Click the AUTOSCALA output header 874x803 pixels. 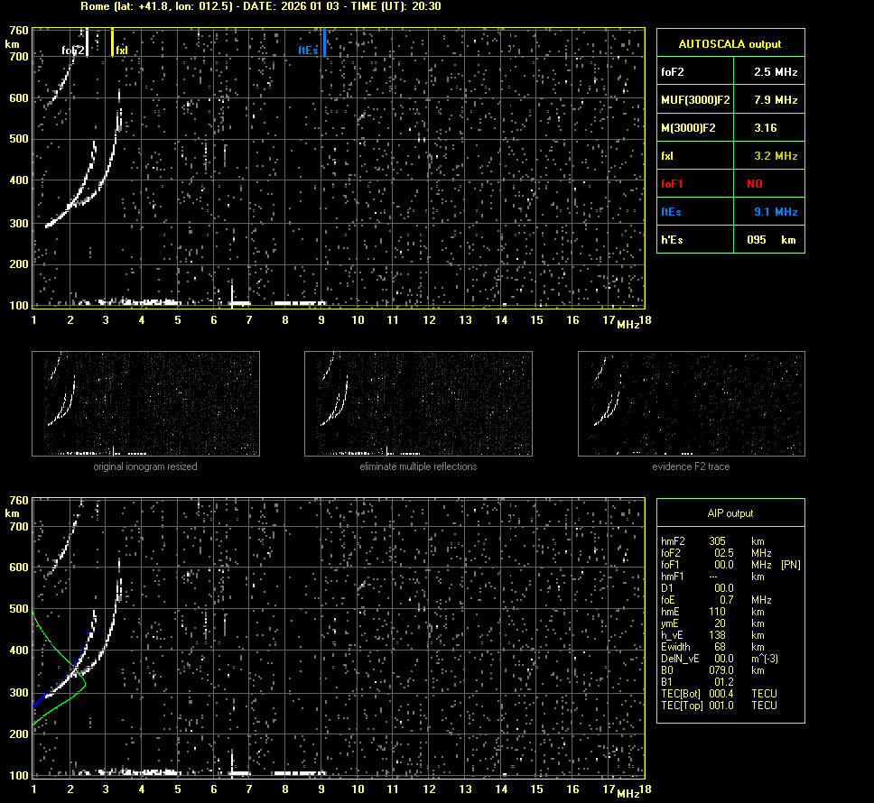pyautogui.click(x=730, y=43)
